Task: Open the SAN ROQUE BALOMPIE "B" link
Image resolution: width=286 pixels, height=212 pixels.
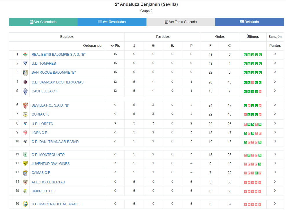Action: tap(54, 72)
